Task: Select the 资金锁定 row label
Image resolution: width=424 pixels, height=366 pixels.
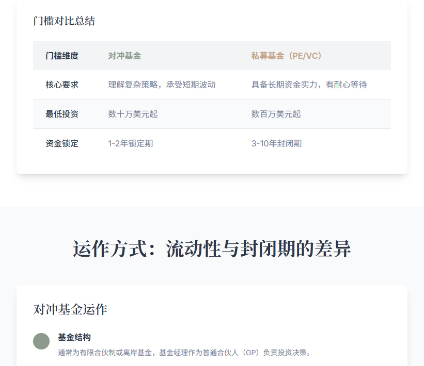Action: coord(62,143)
